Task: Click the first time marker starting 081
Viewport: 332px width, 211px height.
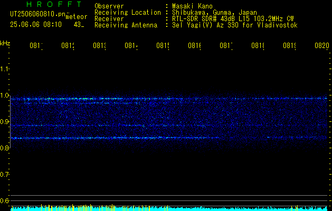Action: 36,45
